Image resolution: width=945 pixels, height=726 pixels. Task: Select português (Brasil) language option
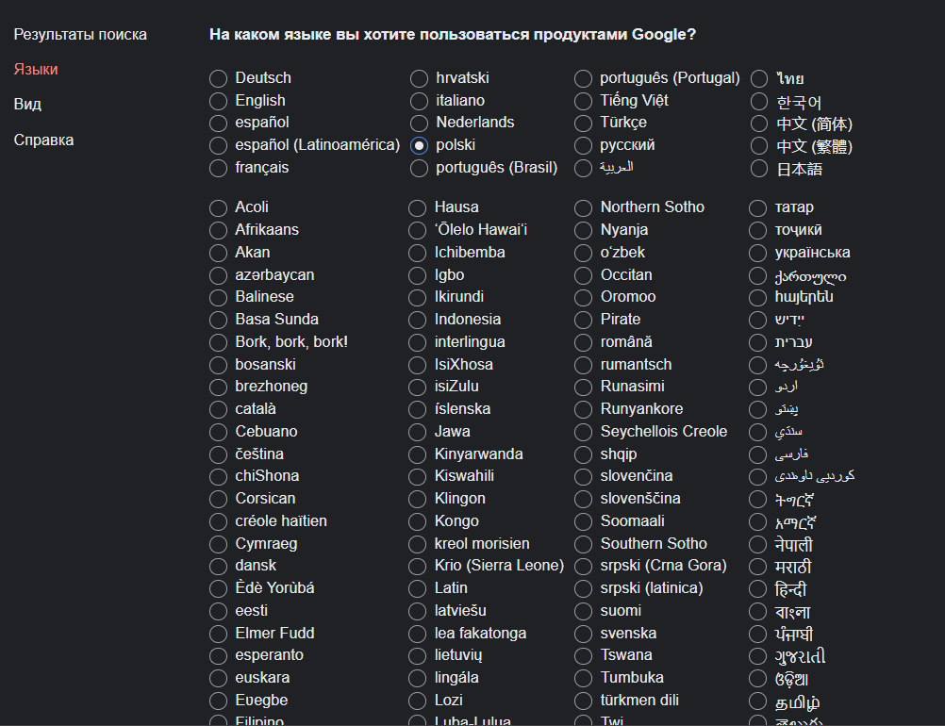420,169
